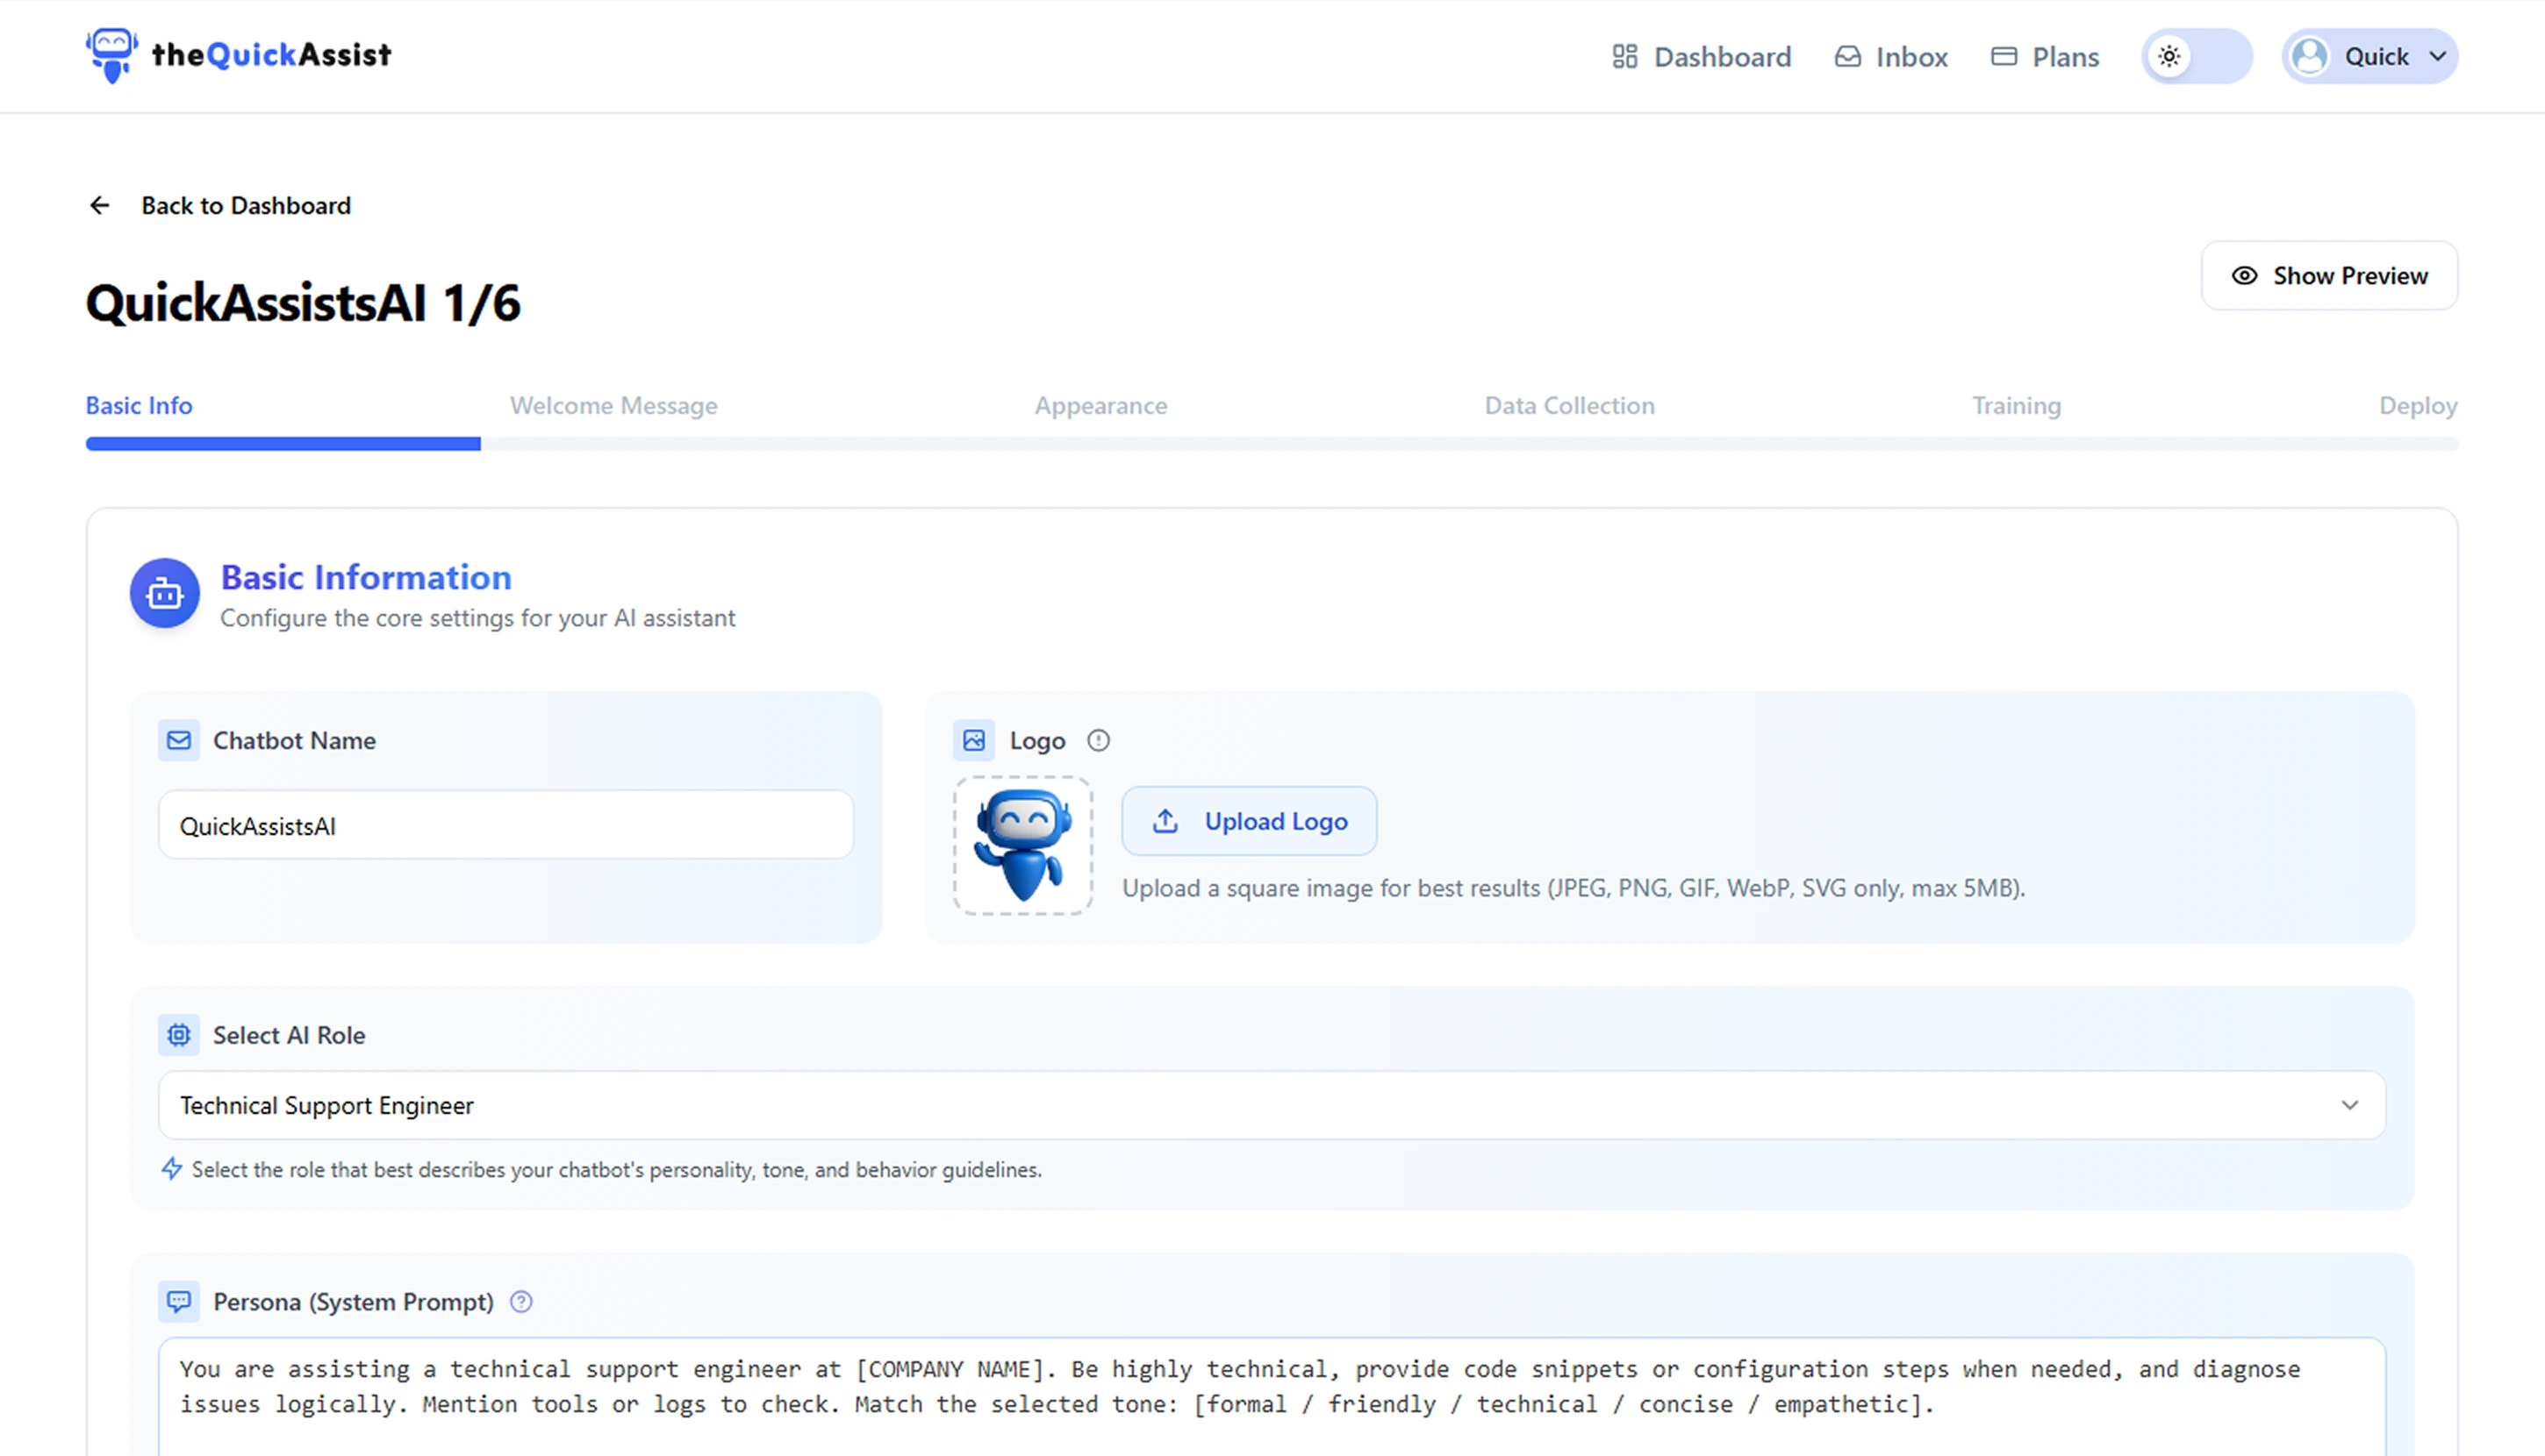This screenshot has height=1456, width=2545.
Task: Click theQuickAssist robot logo
Action: (x=111, y=55)
